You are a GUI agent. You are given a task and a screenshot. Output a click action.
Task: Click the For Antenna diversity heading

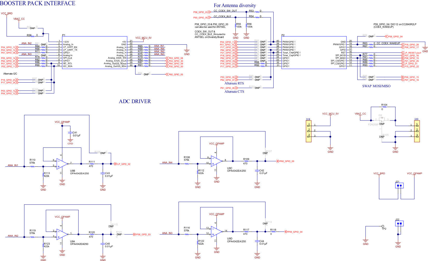point(235,5)
